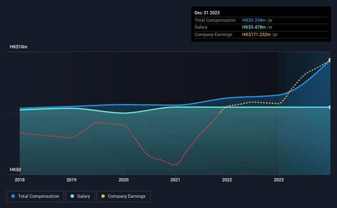Toggle the Salary legend button

[x=80, y=197]
